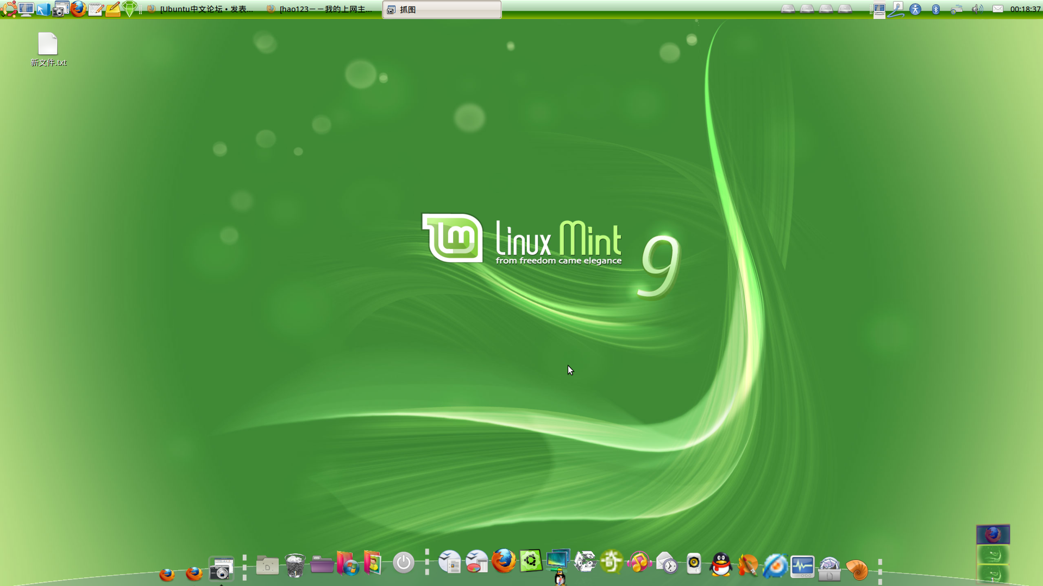Screen dimensions: 1043x586
Task: Open the Bluetooth tray icon
Action: 935,9
